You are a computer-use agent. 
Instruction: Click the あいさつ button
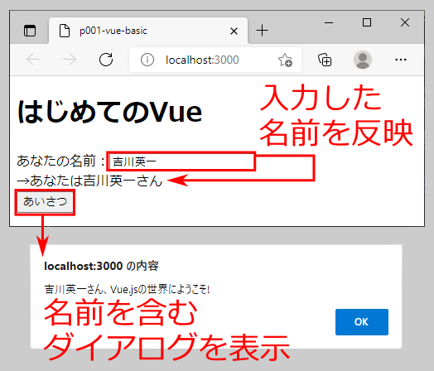click(x=45, y=202)
